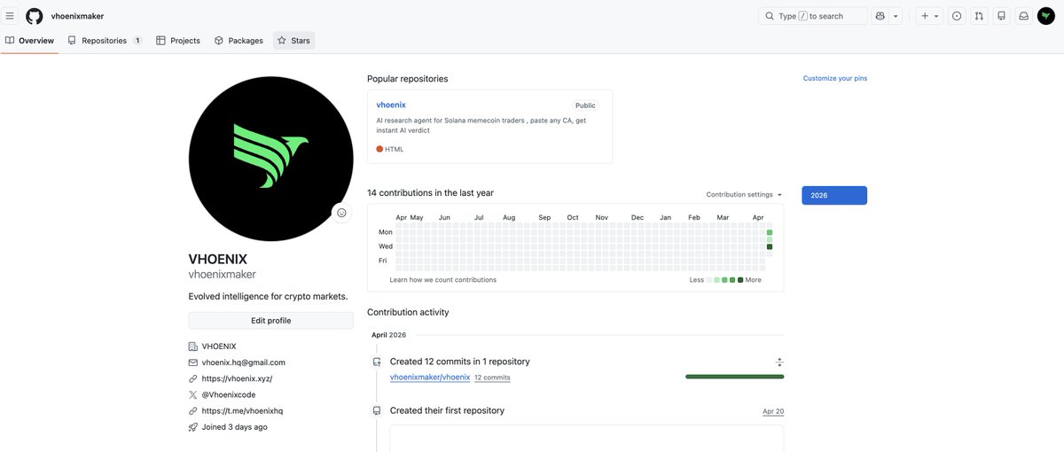Open the @Vhoenixcode X profile link
The width and height of the screenshot is (1064, 452).
click(x=229, y=394)
